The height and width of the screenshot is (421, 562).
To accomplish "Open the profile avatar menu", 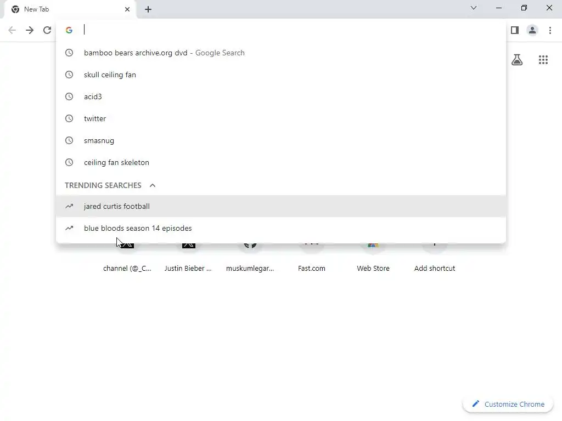I will tap(532, 30).
